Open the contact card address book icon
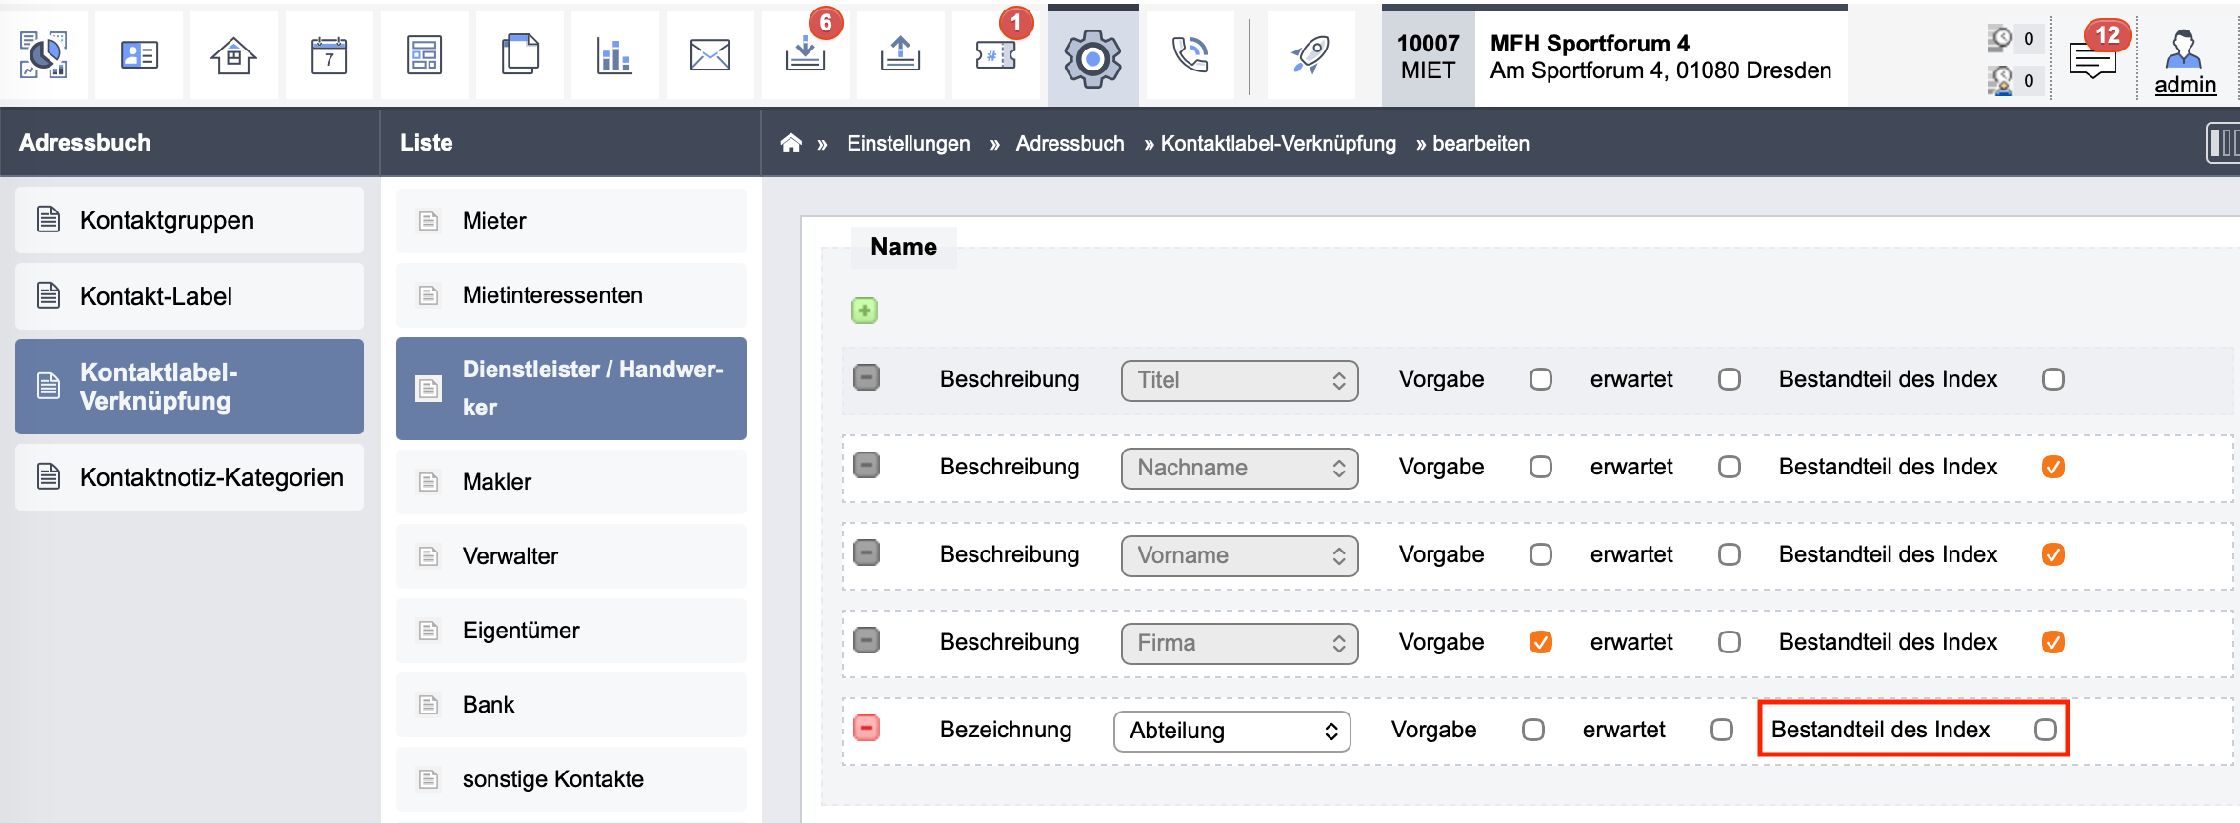This screenshot has height=823, width=2240. pyautogui.click(x=139, y=55)
